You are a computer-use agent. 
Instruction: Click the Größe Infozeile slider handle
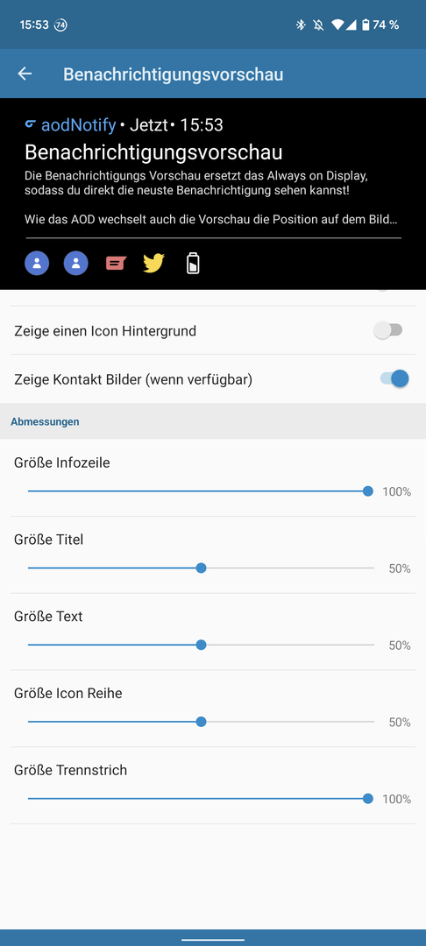(368, 491)
